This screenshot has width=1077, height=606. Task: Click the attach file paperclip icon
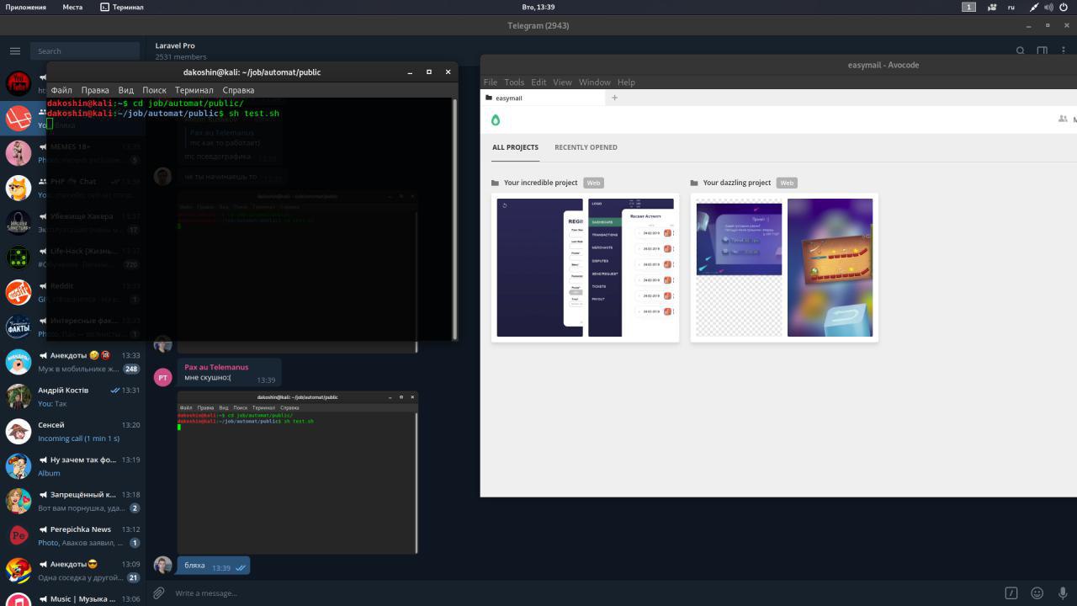click(x=158, y=593)
